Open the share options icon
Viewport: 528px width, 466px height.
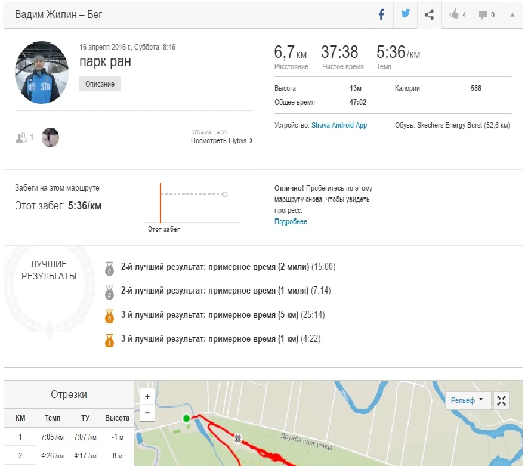(429, 15)
